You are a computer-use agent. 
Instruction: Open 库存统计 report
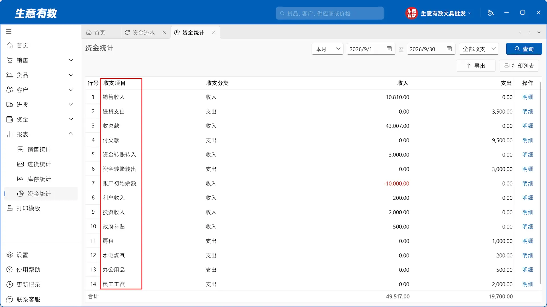39,179
